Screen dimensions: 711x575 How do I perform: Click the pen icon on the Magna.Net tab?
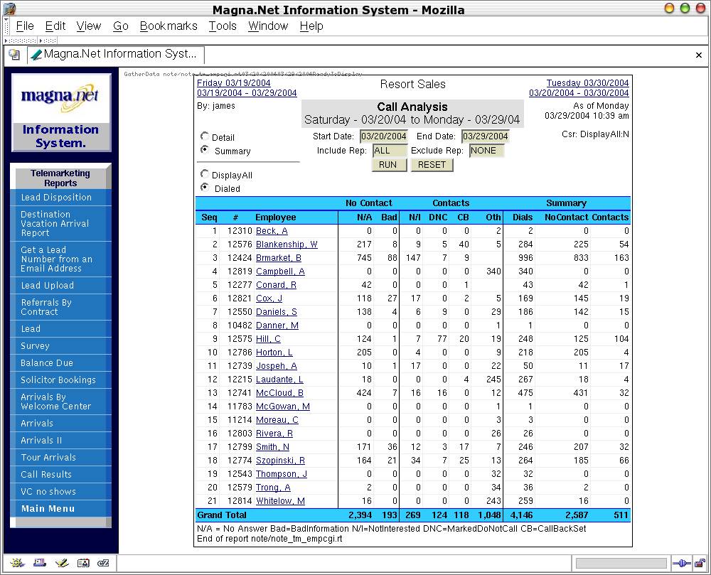click(x=36, y=55)
